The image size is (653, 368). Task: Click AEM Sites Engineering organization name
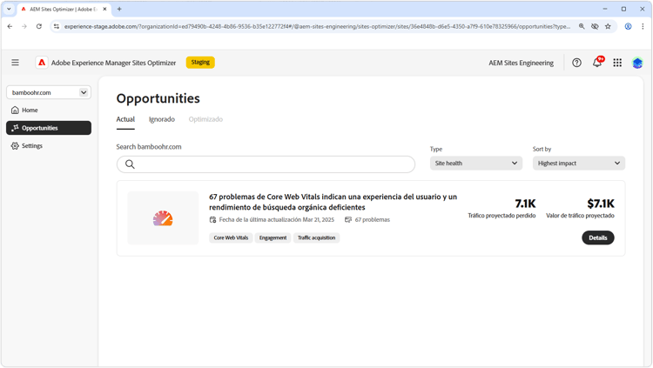521,63
